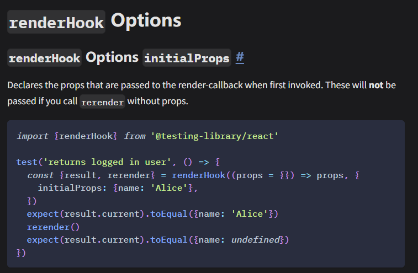Image resolution: width=418 pixels, height=273 pixels.
Task: Click the # anchor link beside initialProps
Action: pos(240,57)
